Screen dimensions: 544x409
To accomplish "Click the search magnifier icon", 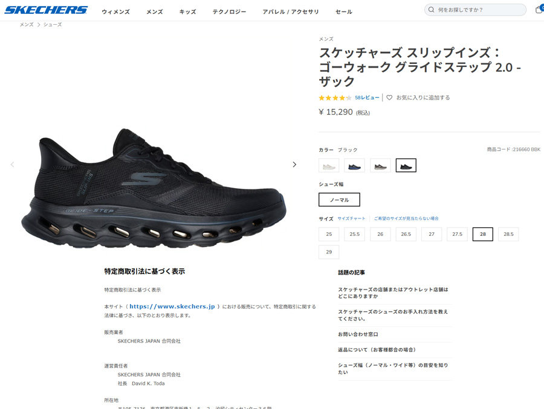I will tap(431, 10).
